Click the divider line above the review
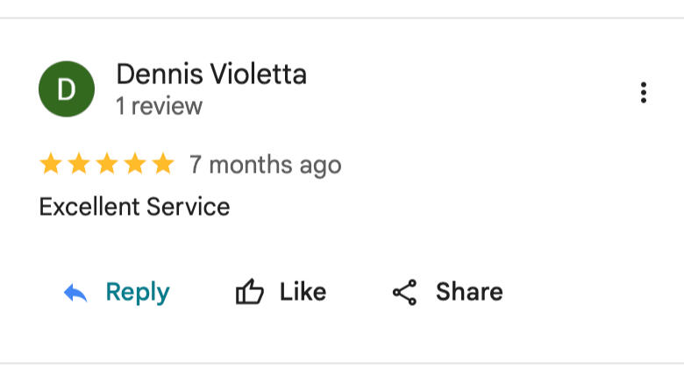The image size is (684, 376). 342,18
